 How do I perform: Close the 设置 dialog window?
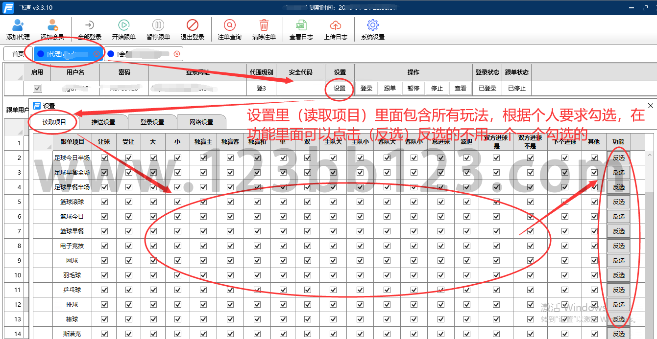[650, 106]
